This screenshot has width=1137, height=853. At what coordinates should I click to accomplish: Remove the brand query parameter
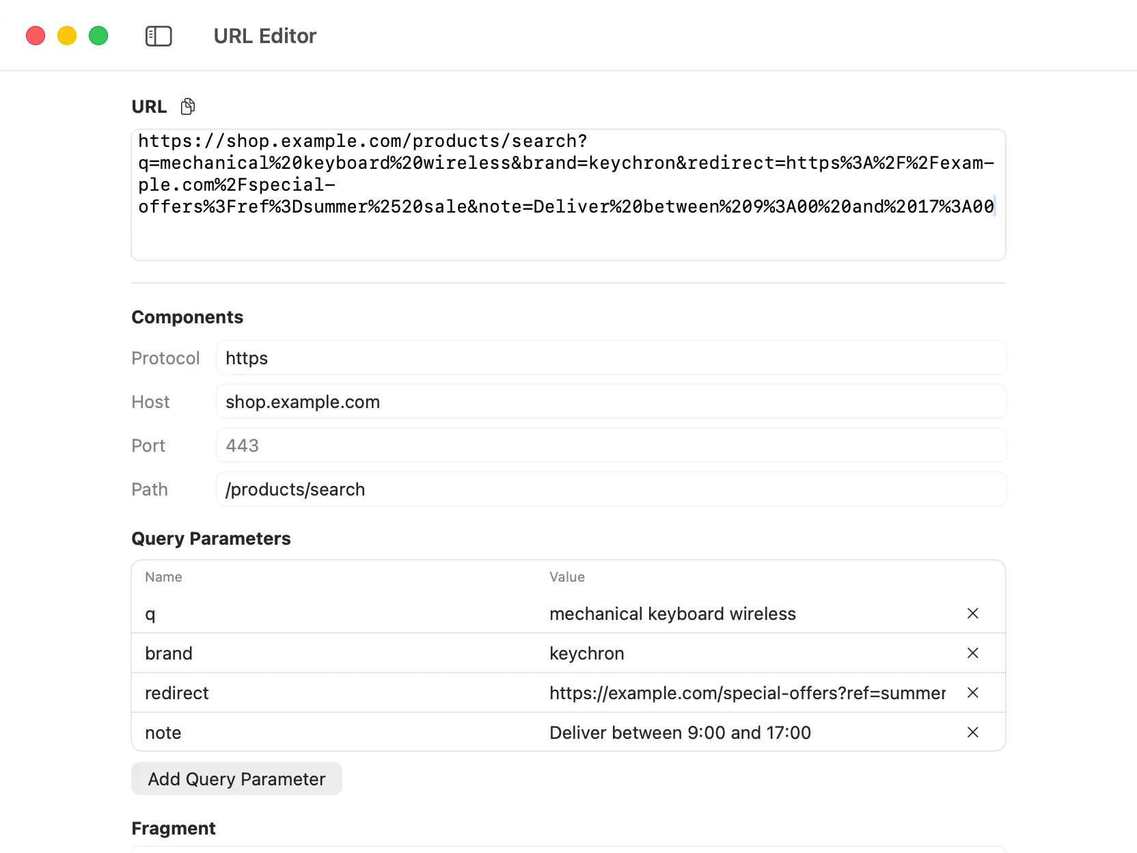pyautogui.click(x=973, y=653)
